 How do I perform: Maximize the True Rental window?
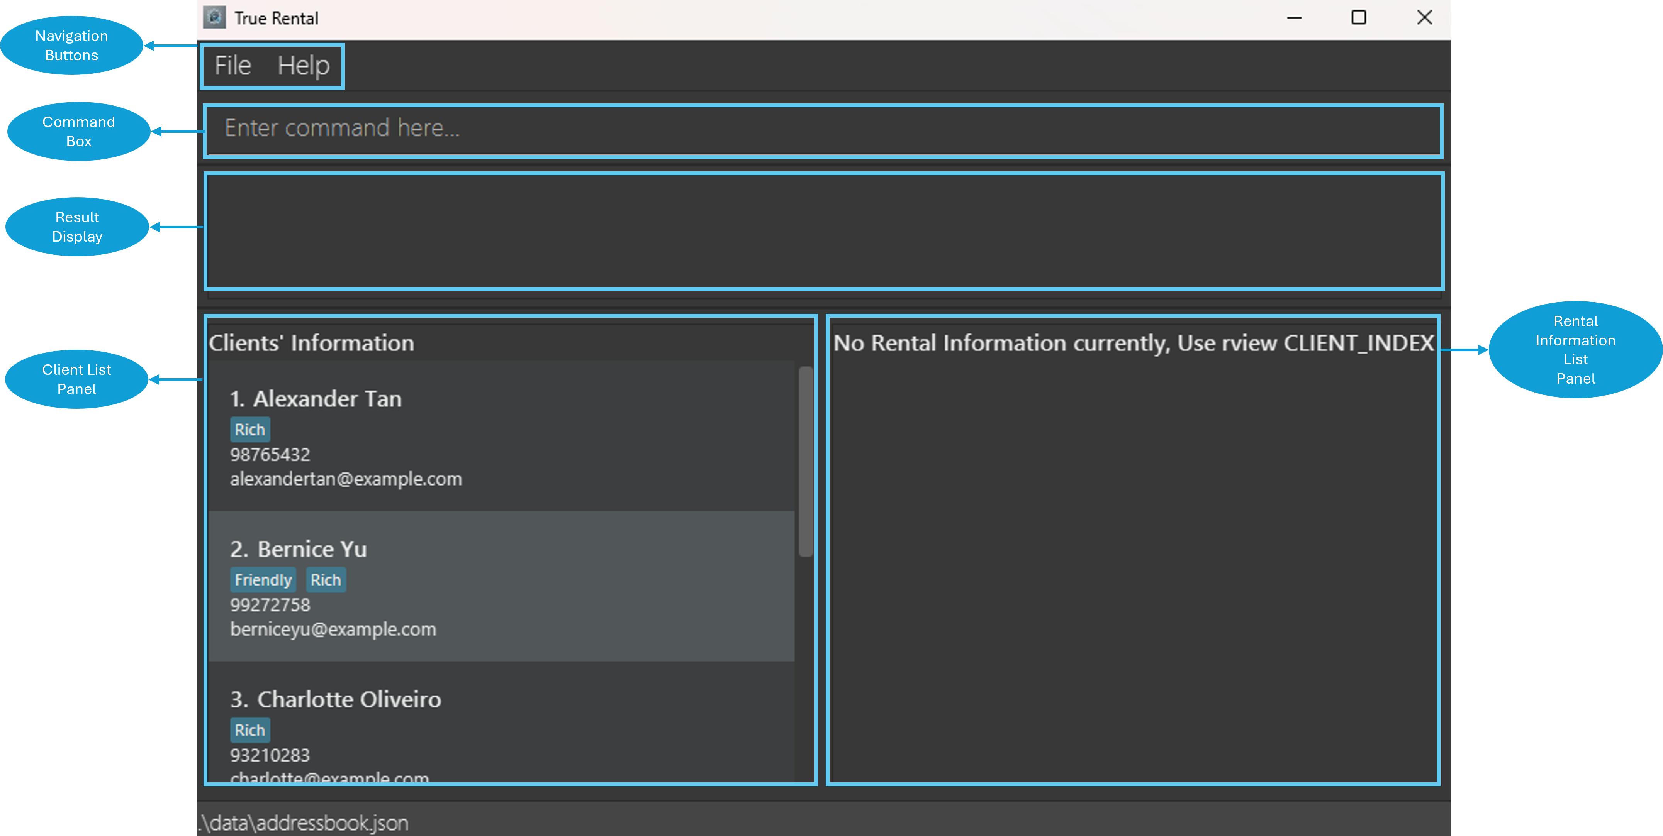click(1358, 17)
